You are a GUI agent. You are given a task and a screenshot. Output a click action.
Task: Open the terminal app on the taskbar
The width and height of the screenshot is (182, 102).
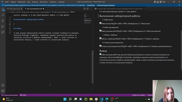pos(117,99)
